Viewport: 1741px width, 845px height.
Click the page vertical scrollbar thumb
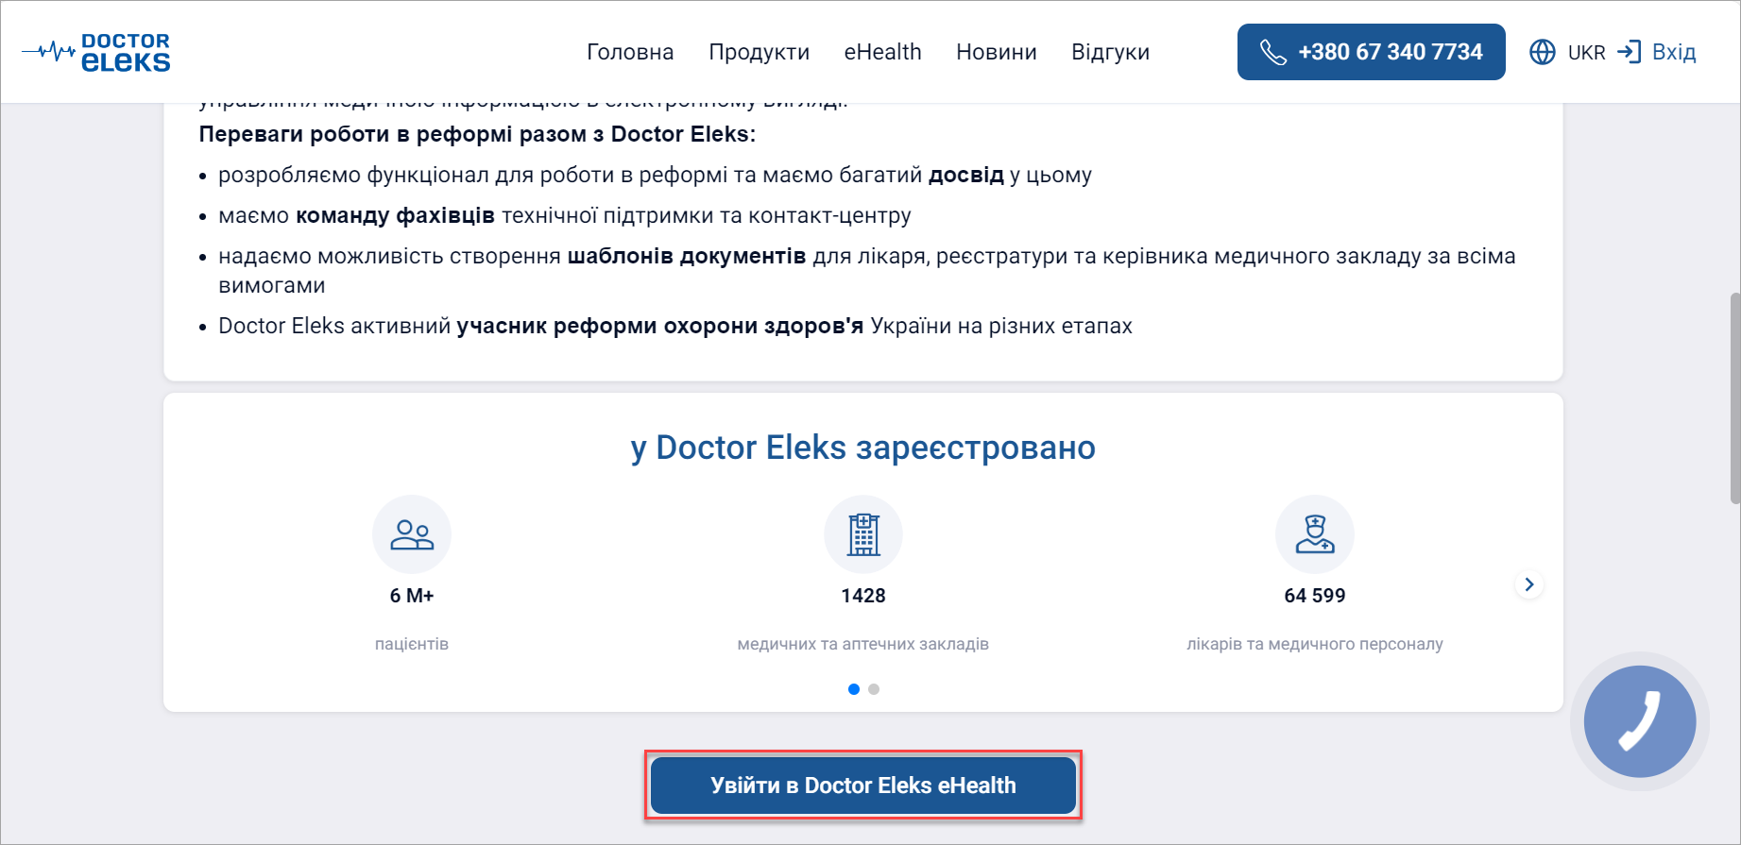[x=1734, y=398]
